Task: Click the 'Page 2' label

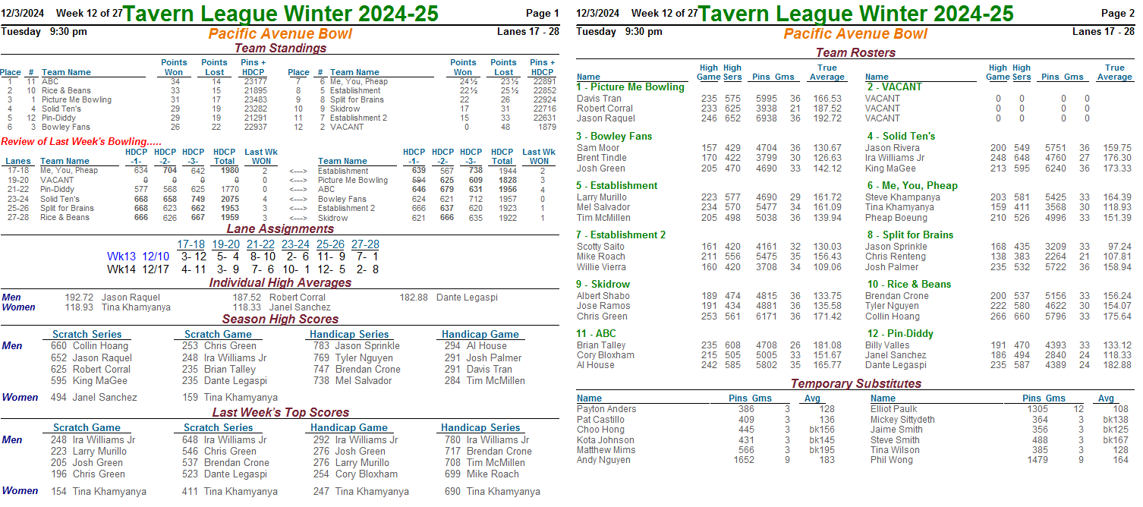Action: pyautogui.click(x=1118, y=13)
